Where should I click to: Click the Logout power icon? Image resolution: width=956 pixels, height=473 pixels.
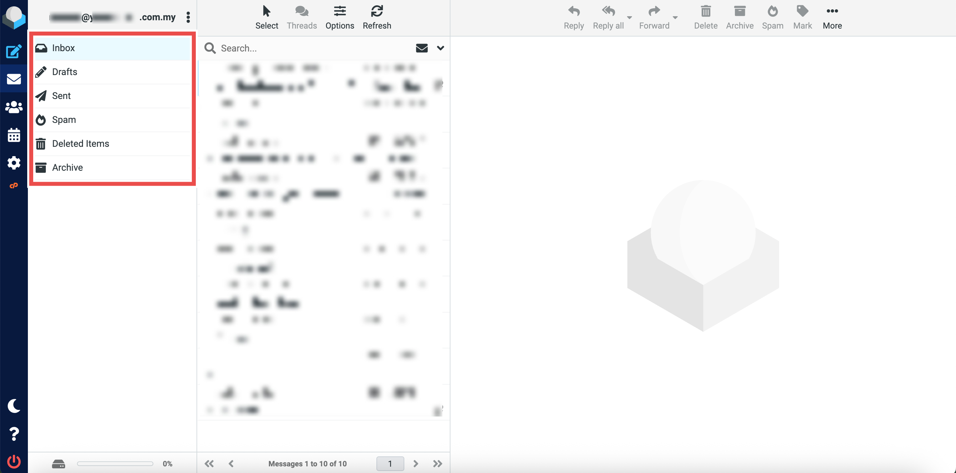(14, 461)
